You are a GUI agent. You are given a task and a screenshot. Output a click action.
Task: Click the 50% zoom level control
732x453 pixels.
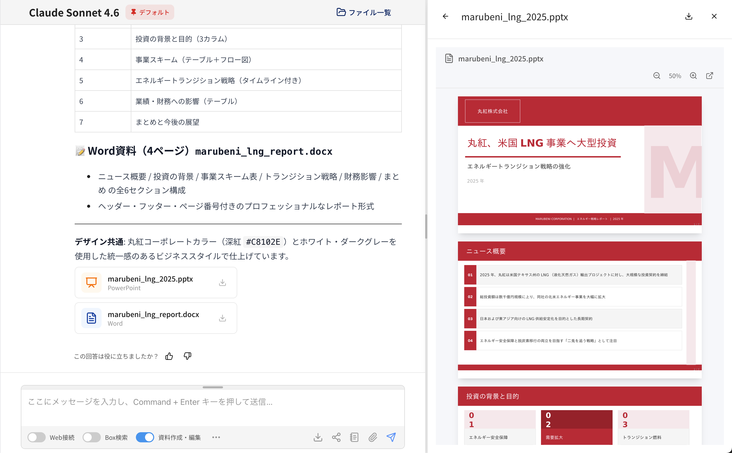point(675,76)
